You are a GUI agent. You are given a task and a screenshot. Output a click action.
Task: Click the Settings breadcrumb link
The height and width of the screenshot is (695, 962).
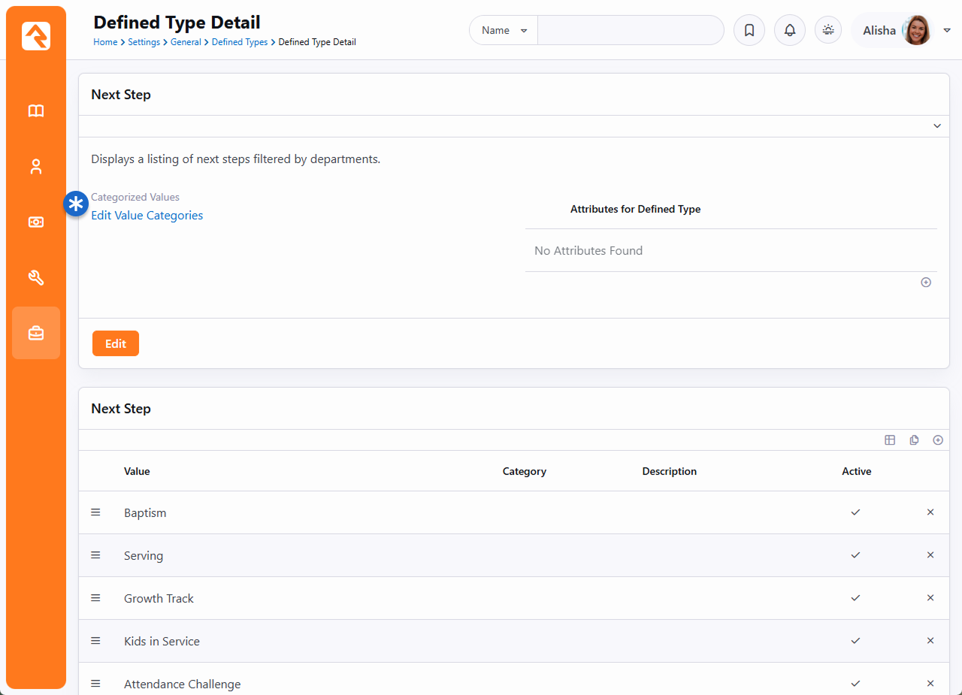pos(144,42)
